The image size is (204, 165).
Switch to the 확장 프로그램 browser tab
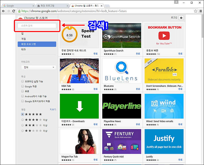click(52, 6)
